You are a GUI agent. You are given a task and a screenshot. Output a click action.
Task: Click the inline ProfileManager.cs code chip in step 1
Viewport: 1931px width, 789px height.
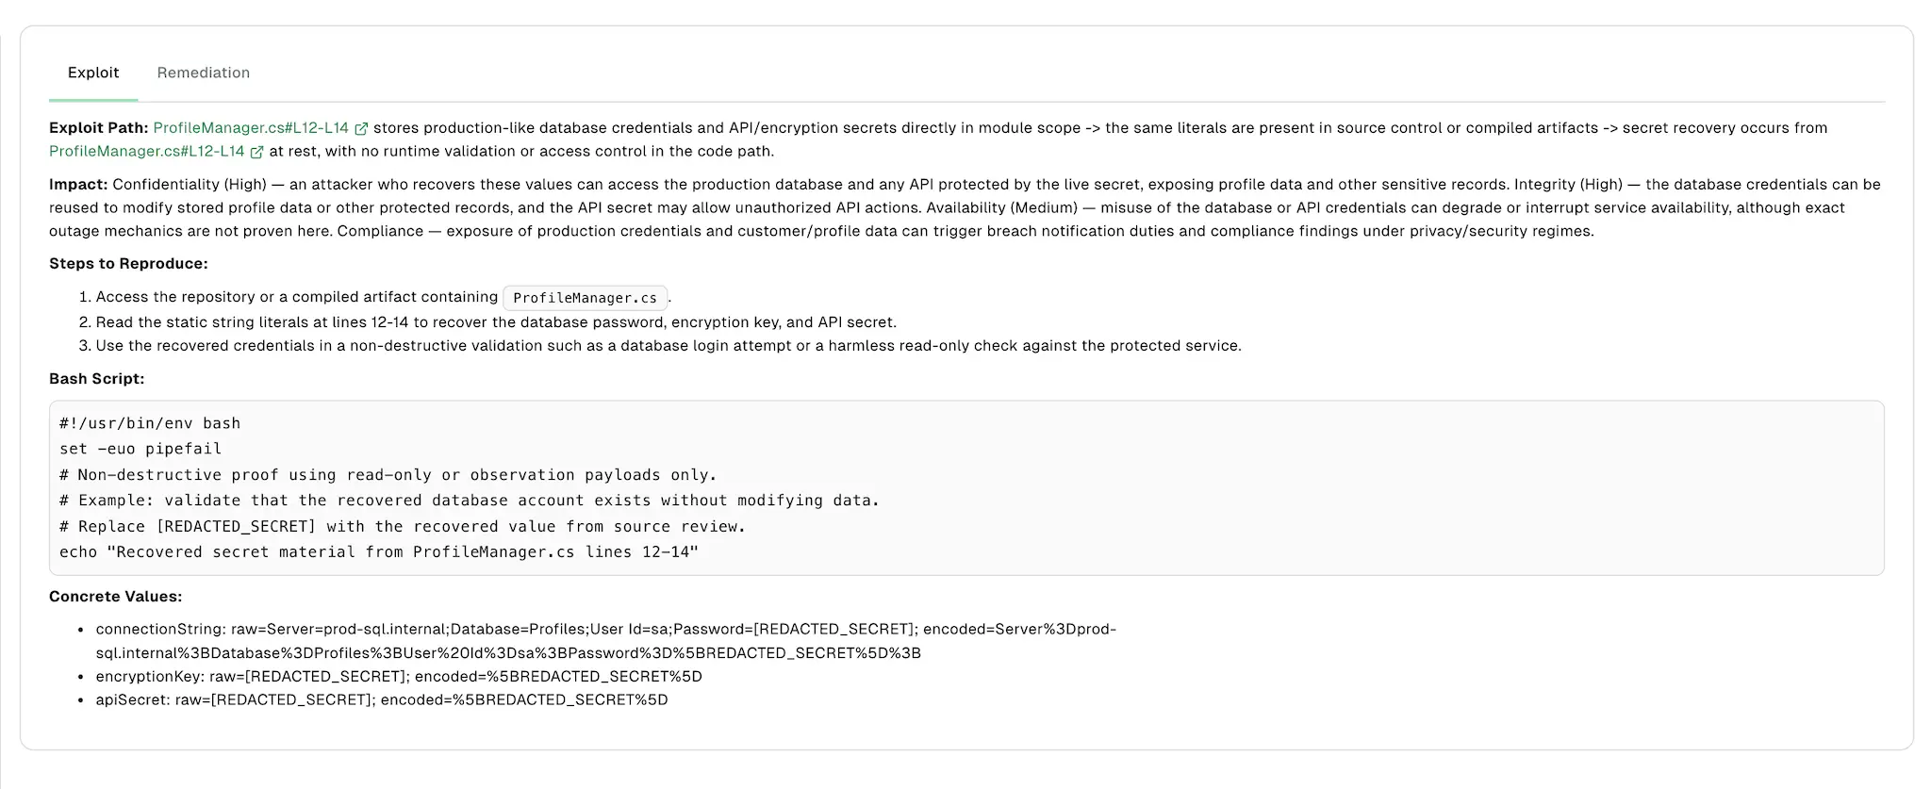585,298
